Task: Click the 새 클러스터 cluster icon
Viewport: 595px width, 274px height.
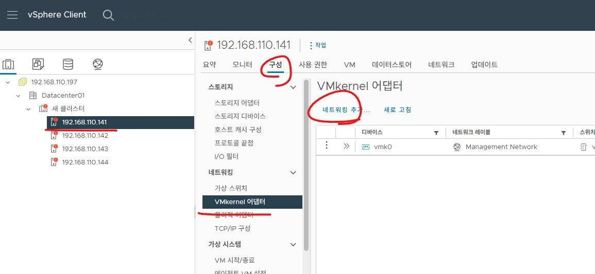Action: [x=43, y=108]
